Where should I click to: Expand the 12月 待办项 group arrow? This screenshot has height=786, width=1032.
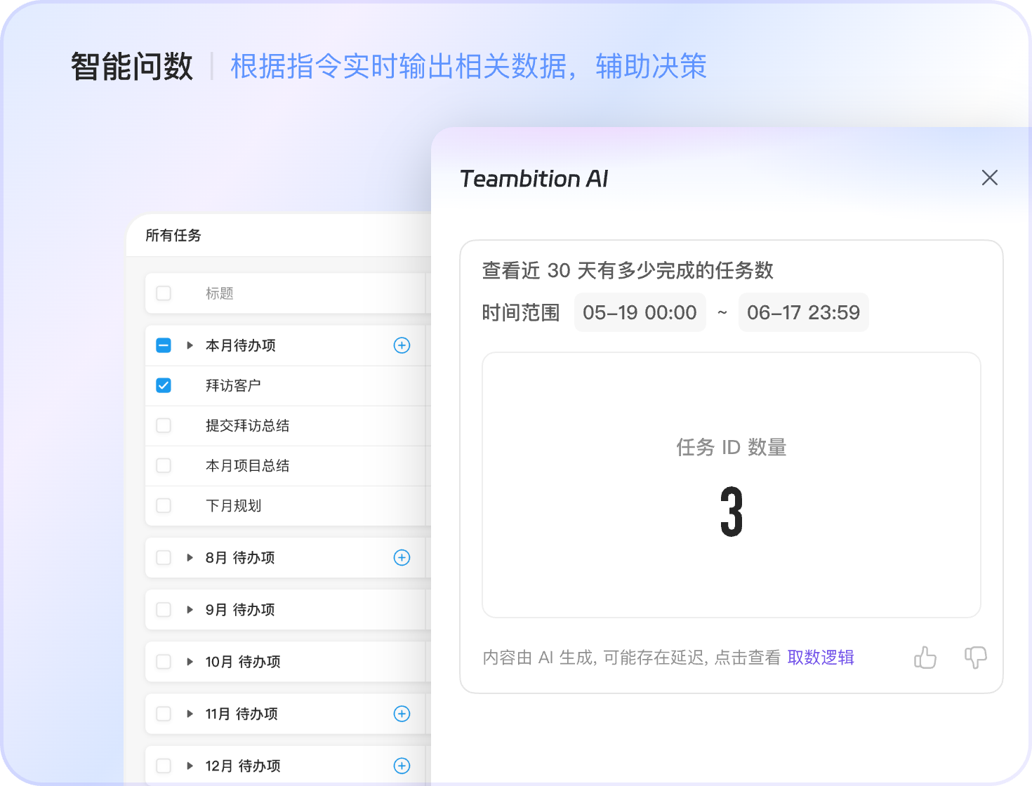tap(190, 766)
